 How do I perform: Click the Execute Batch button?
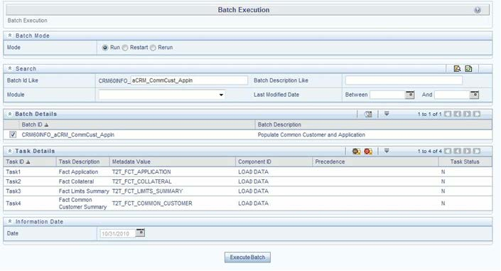point(247,257)
